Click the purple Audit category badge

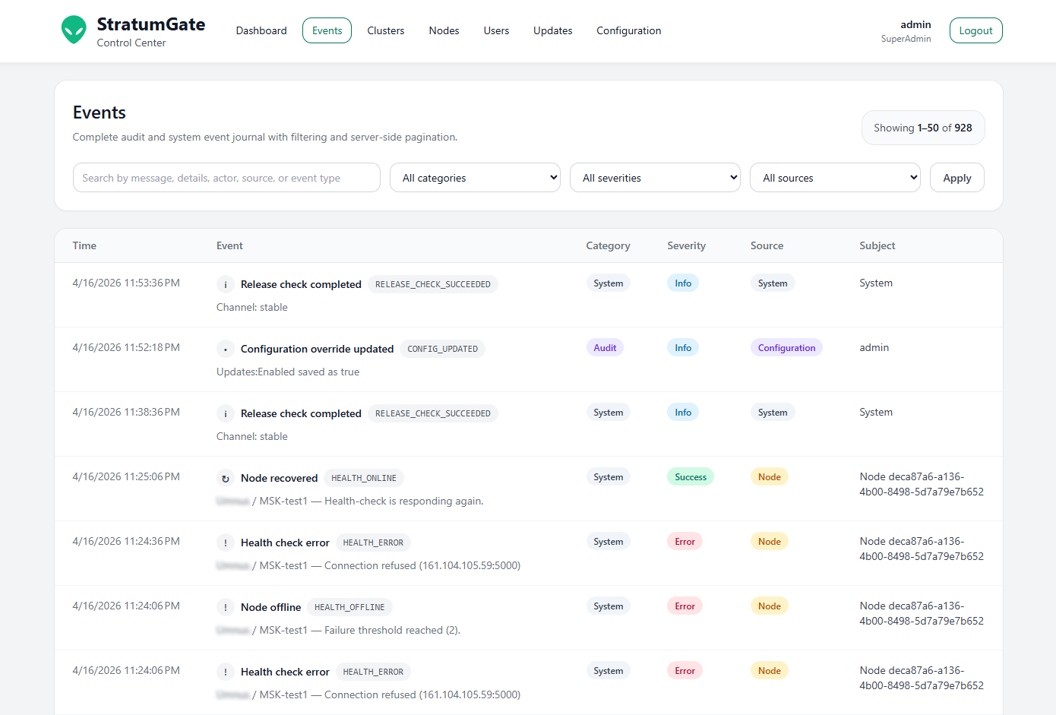click(605, 348)
